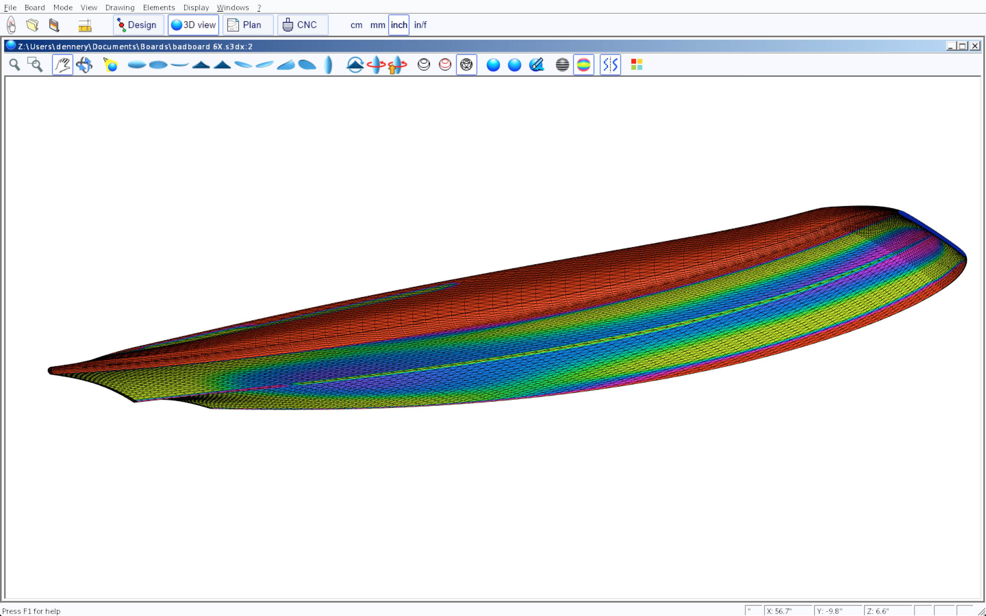Select the zoom-to-window rectangle tool
Viewport: 986px width, 616px height.
point(35,65)
